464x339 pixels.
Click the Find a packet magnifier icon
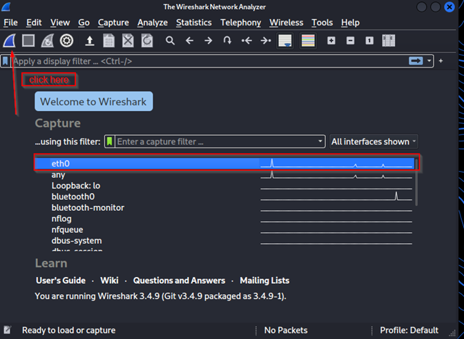pos(170,41)
